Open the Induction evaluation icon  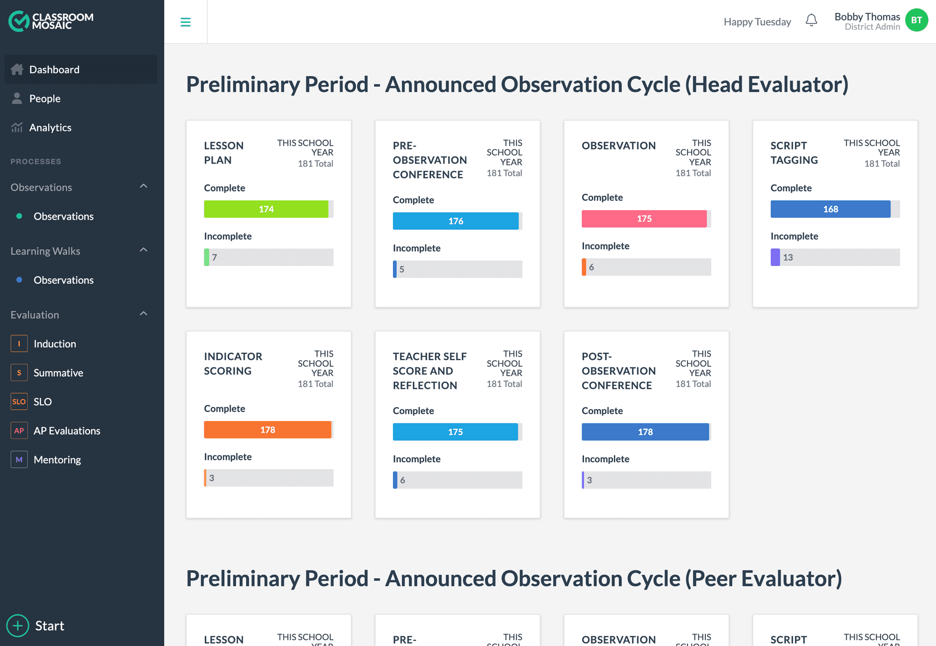pos(19,343)
